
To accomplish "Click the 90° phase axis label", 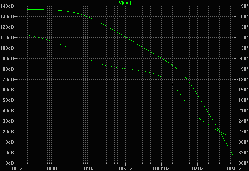I will pyautogui.click(x=244, y=6).
